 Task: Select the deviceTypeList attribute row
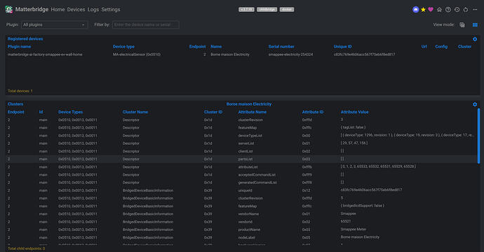(x=242, y=136)
